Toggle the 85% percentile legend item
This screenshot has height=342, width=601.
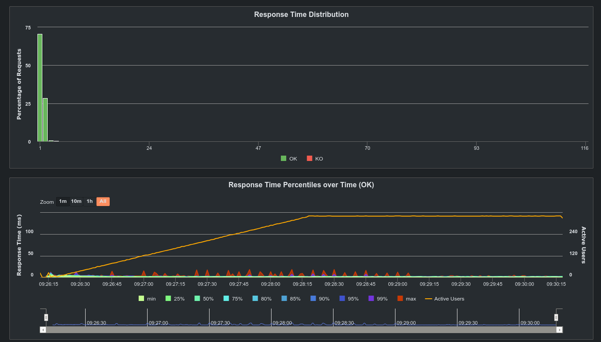pyautogui.click(x=291, y=299)
